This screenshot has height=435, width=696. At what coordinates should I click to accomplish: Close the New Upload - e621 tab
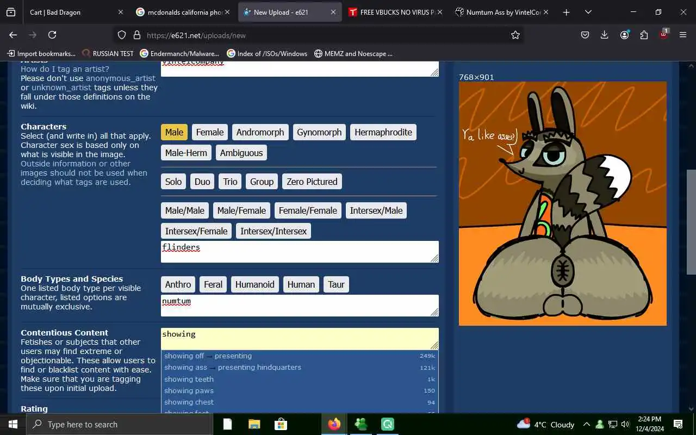[x=333, y=12]
